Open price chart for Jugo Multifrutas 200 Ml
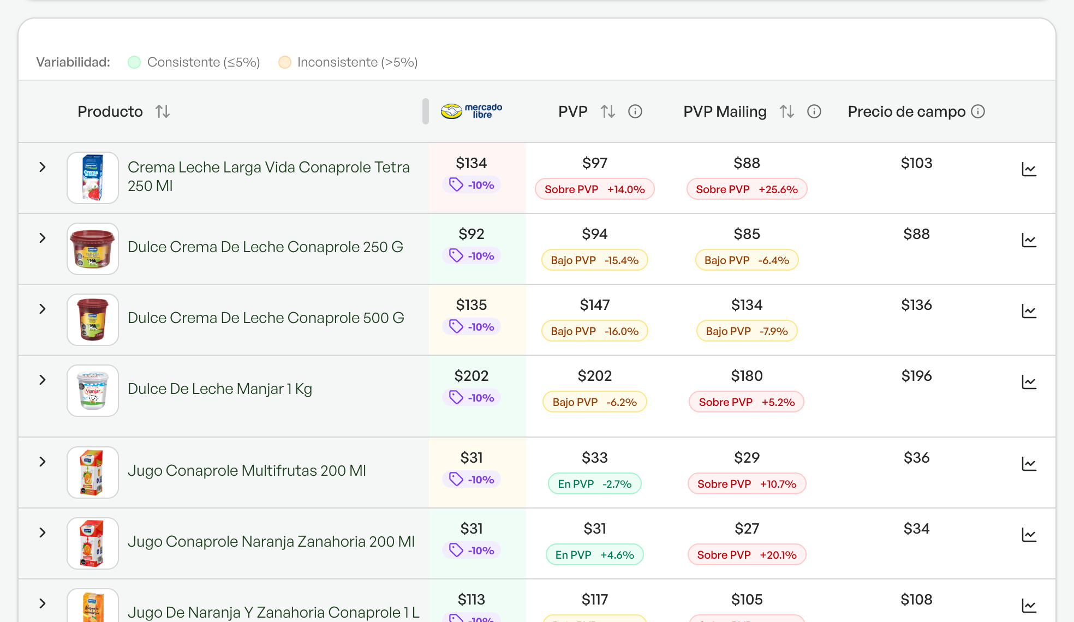Screen dimensions: 1074x622 pyautogui.click(x=1029, y=464)
